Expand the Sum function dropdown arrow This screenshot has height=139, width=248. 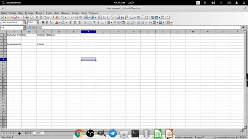pos(36,28)
